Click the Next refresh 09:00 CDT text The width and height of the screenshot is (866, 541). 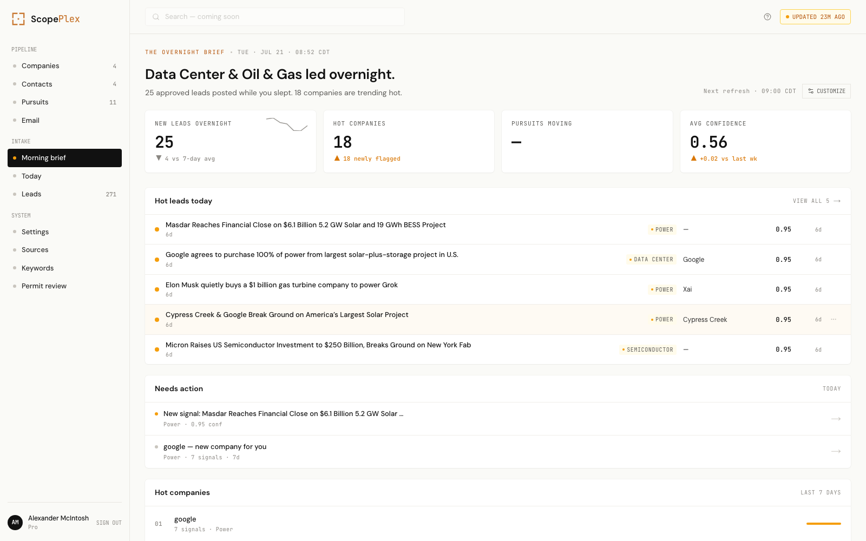pos(750,91)
